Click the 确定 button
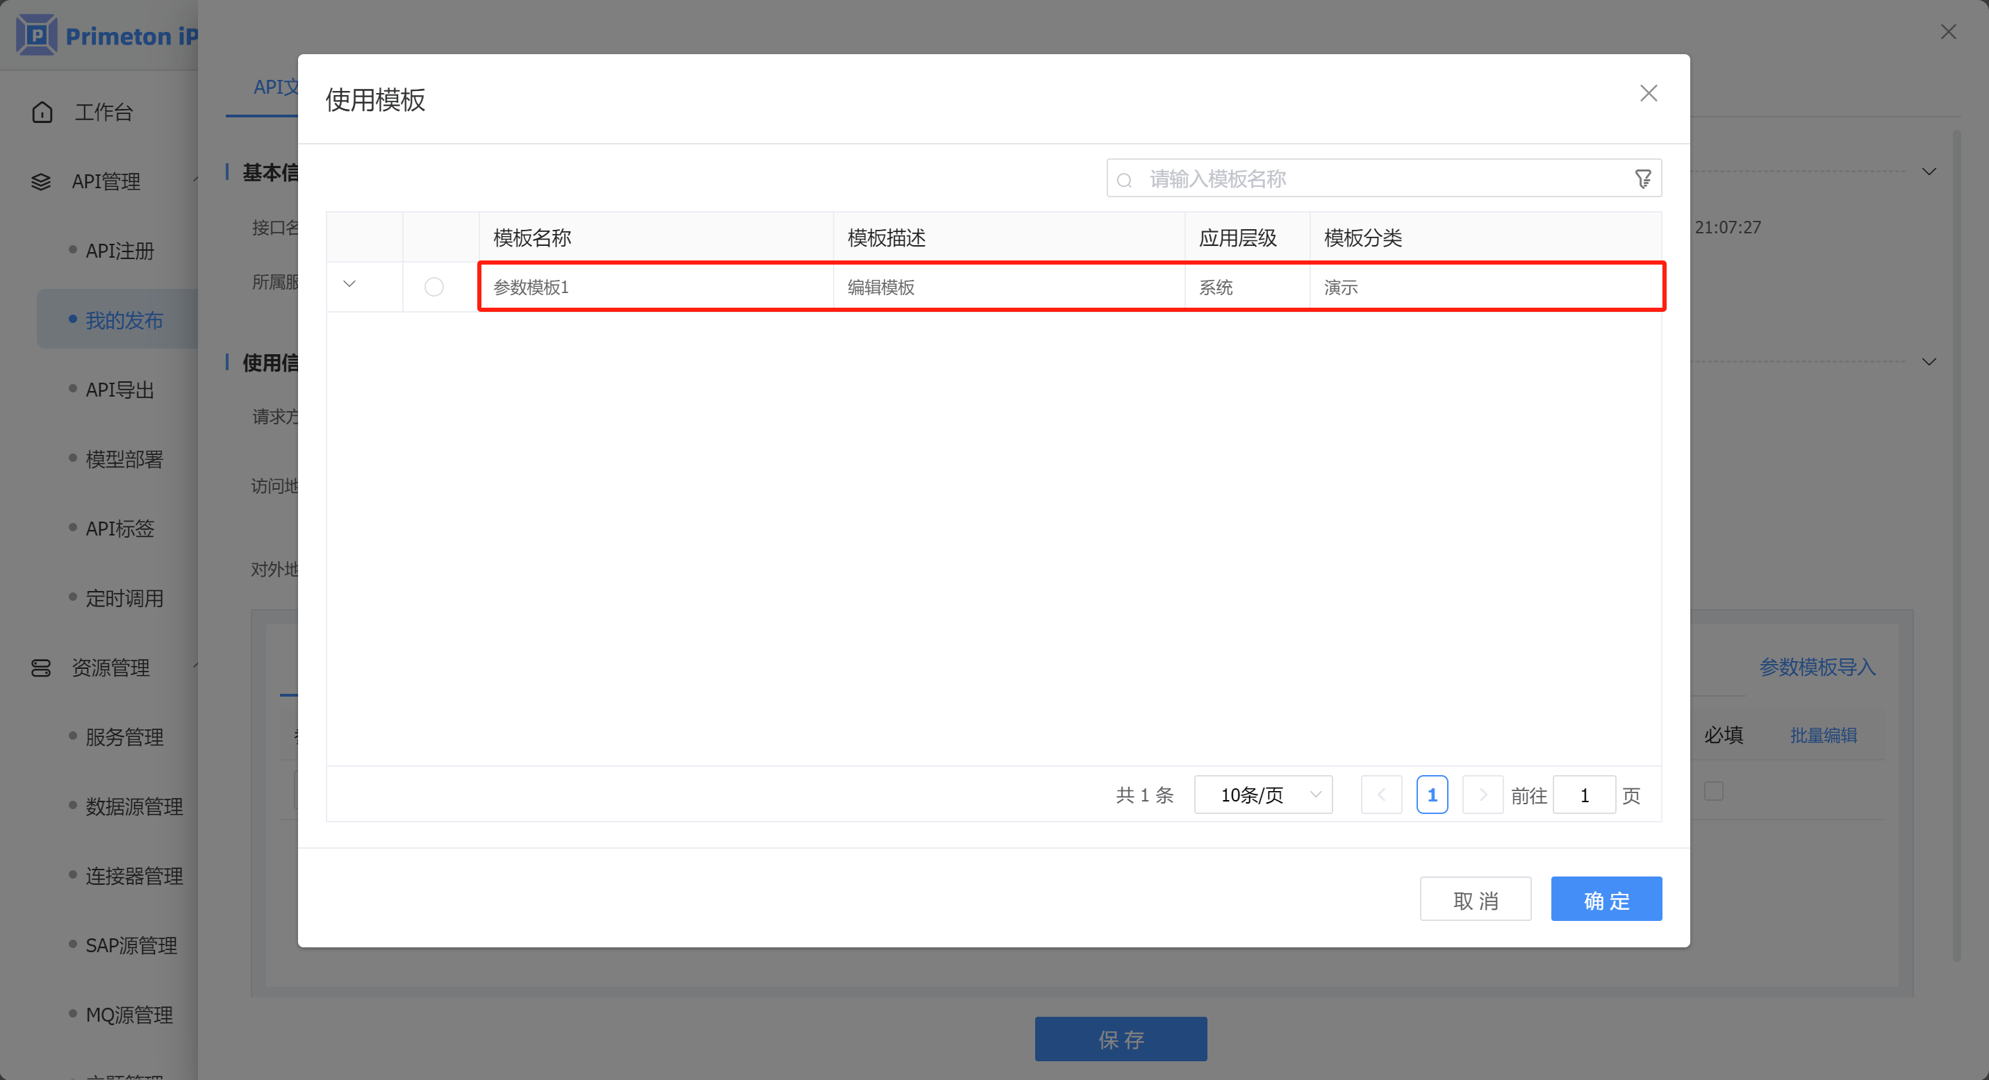1989x1080 pixels. [x=1606, y=899]
